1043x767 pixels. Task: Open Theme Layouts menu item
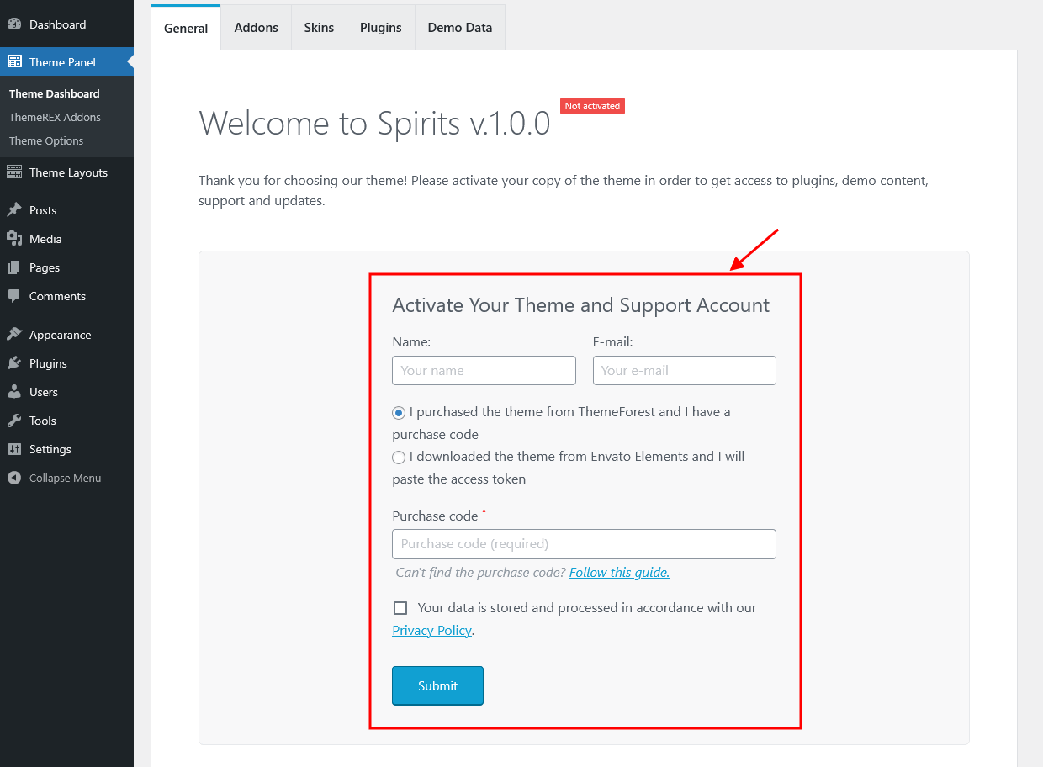[66, 172]
